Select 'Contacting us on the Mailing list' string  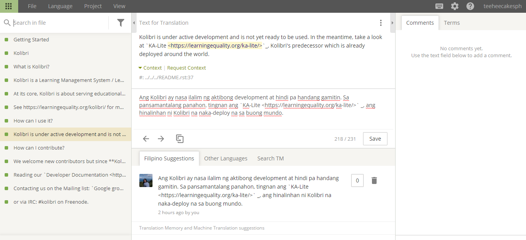tap(65, 188)
